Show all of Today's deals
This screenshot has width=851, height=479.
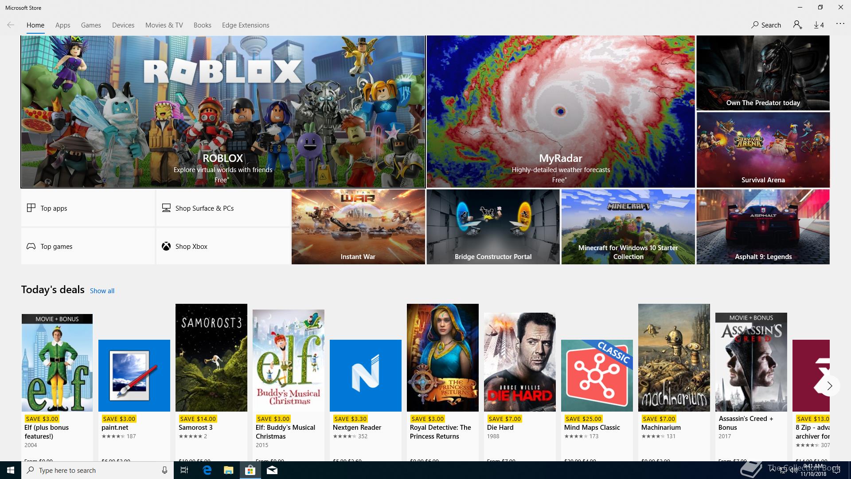click(102, 291)
